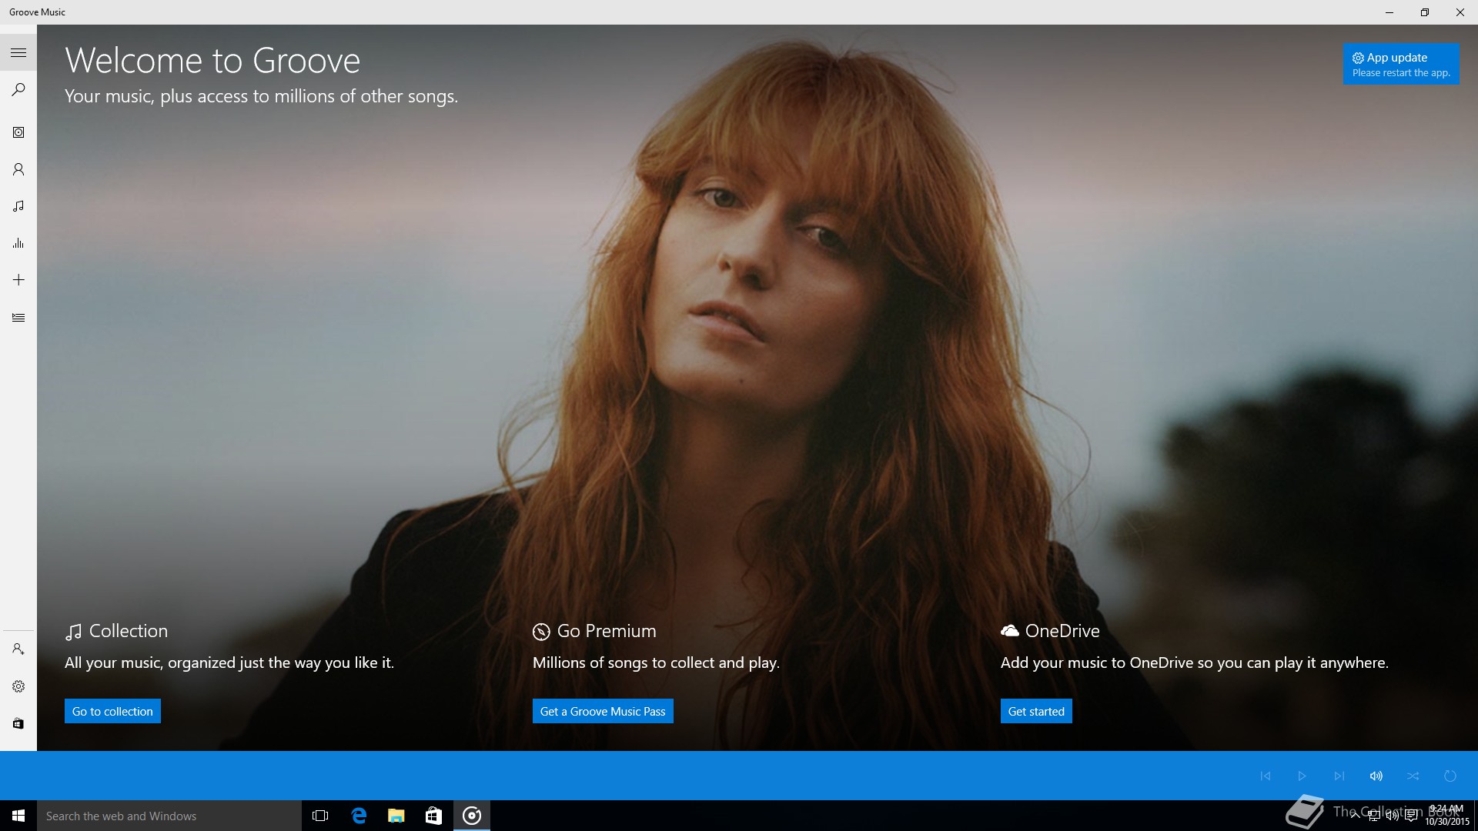Open the search icon in sidebar
The image size is (1478, 831).
(18, 90)
